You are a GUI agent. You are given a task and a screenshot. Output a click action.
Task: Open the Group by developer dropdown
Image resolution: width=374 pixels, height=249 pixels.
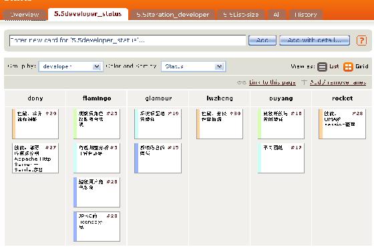(x=71, y=66)
